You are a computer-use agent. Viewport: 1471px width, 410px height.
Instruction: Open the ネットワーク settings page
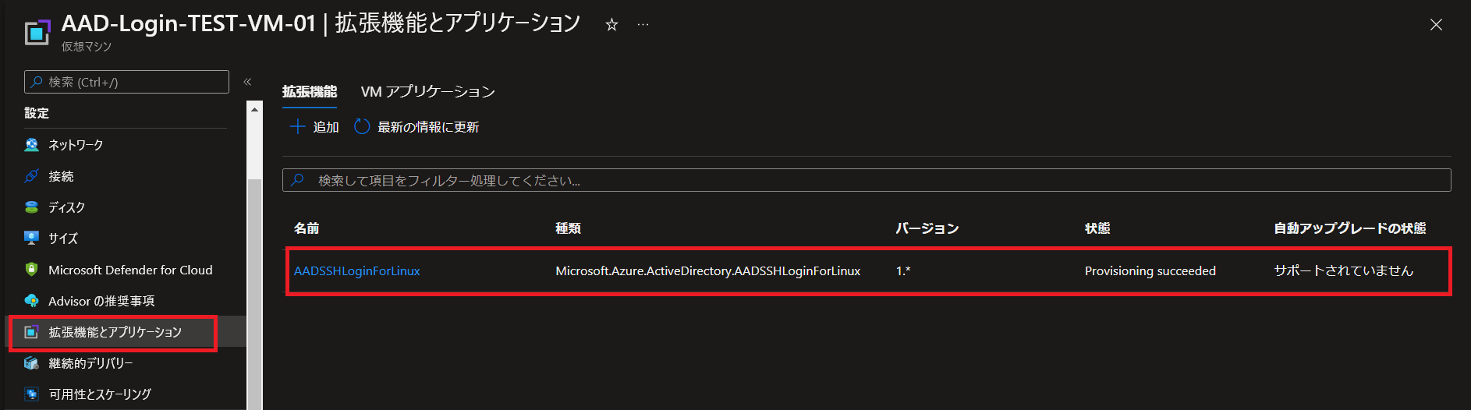coord(76,145)
